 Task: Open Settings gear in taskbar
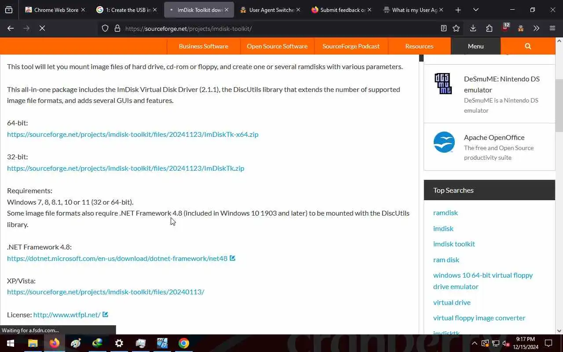coord(119,343)
